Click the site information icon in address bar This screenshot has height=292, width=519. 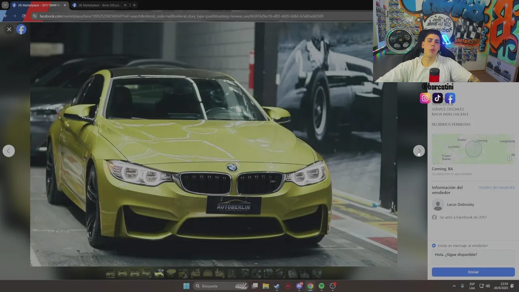pyautogui.click(x=35, y=16)
